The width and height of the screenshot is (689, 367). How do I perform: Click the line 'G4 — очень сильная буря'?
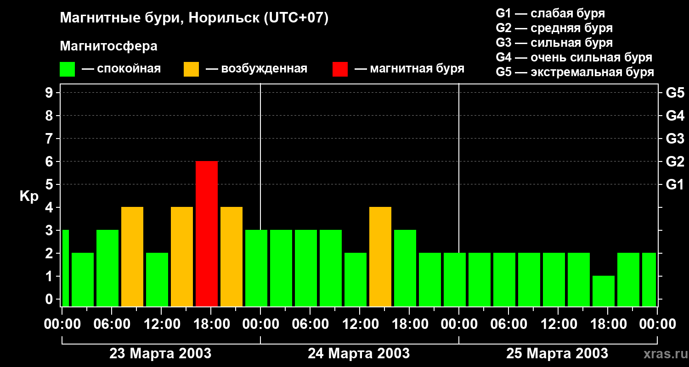(x=574, y=57)
